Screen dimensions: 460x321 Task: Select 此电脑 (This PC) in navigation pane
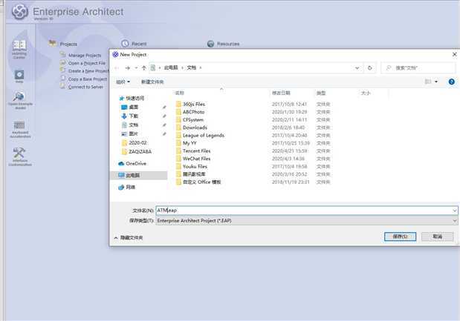tap(132, 175)
